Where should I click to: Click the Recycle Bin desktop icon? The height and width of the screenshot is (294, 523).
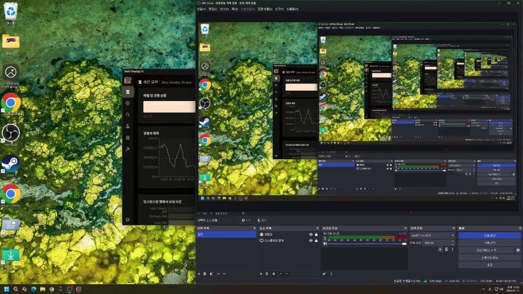[10, 11]
